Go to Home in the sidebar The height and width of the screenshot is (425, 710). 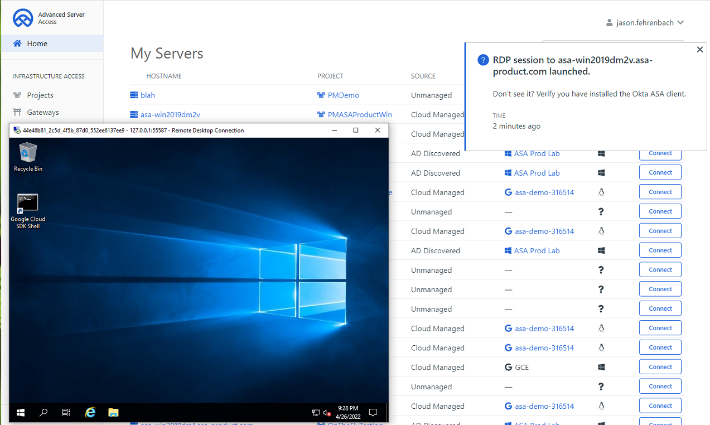(x=37, y=44)
